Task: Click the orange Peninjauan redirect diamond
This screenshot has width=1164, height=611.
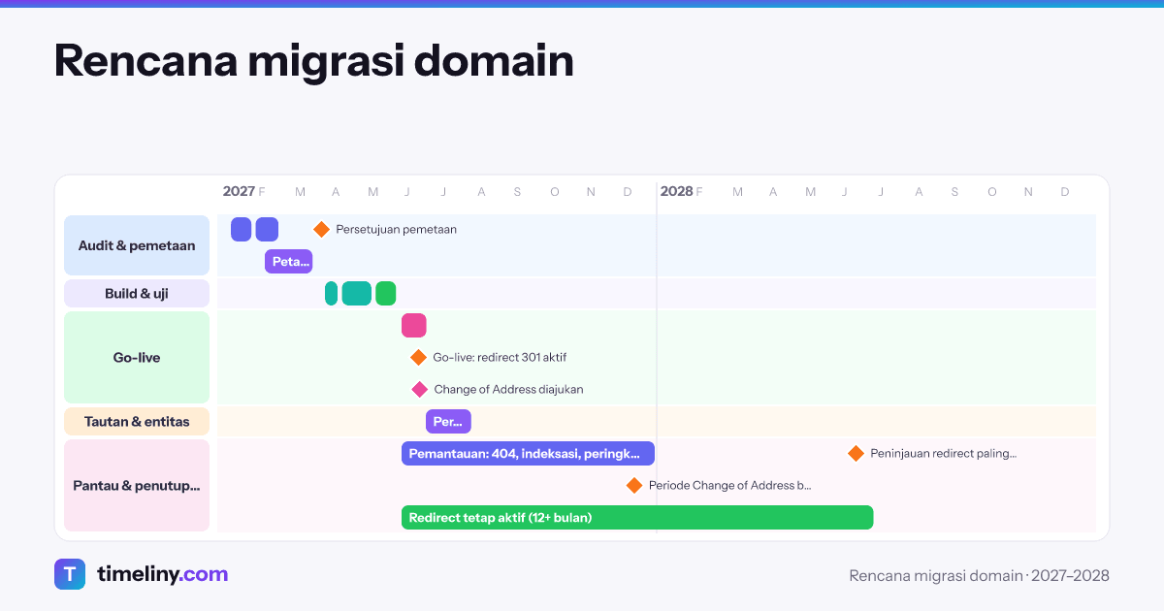Action: (x=856, y=453)
